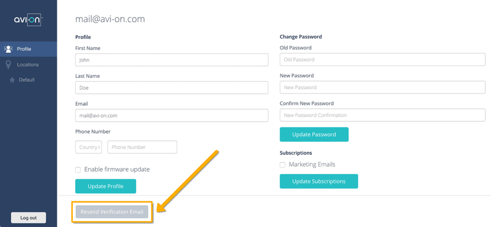Open the Profile sidebar item
The width and height of the screenshot is (491, 227).
coord(24,49)
